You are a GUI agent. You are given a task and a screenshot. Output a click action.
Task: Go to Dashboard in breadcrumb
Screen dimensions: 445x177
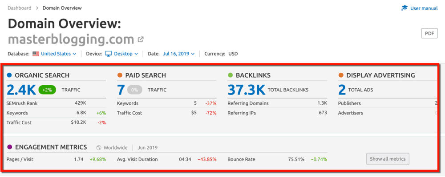pyautogui.click(x=20, y=8)
